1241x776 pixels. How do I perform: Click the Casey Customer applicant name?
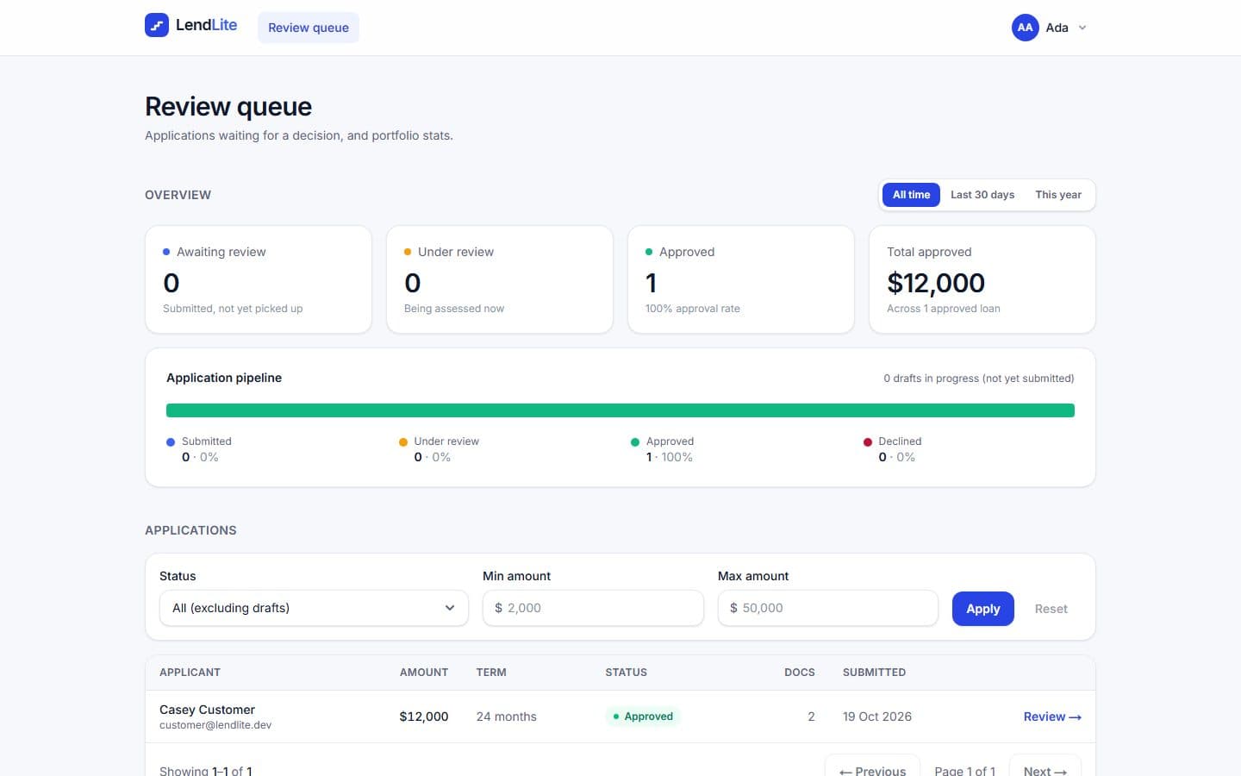pos(207,710)
